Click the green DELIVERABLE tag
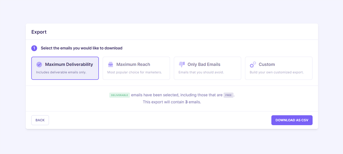 [x=119, y=95]
